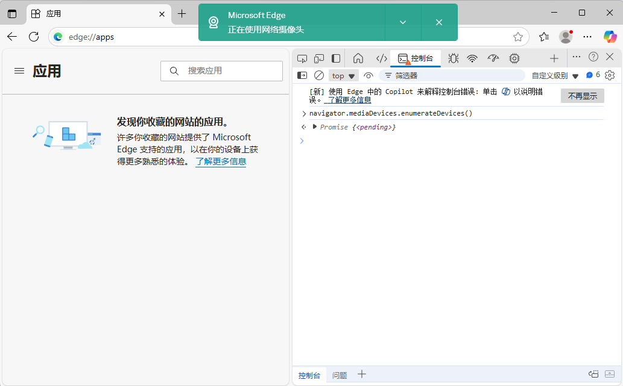Toggle device emulation in DevTools
Viewport: 623px width, 386px height.
click(319, 58)
